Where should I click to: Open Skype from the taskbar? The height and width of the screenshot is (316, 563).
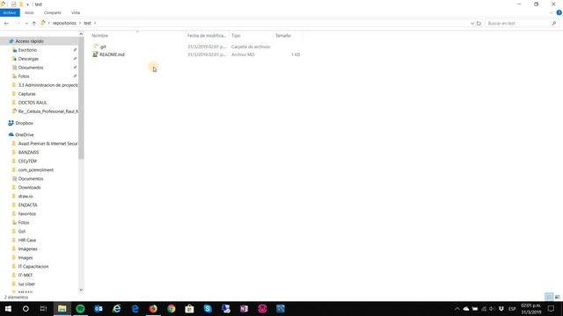pyautogui.click(x=208, y=308)
